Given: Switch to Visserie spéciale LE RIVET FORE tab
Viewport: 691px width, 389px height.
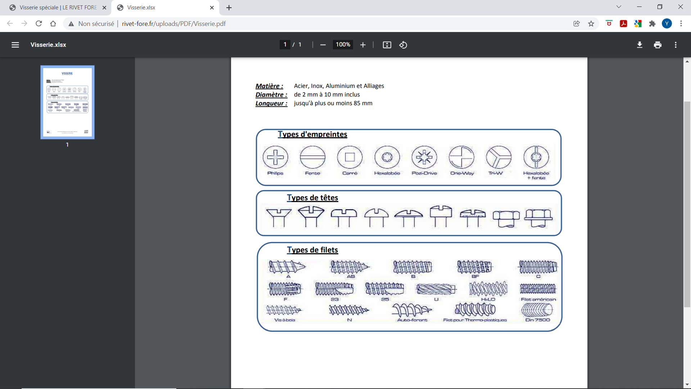Looking at the screenshot, I should [x=58, y=8].
